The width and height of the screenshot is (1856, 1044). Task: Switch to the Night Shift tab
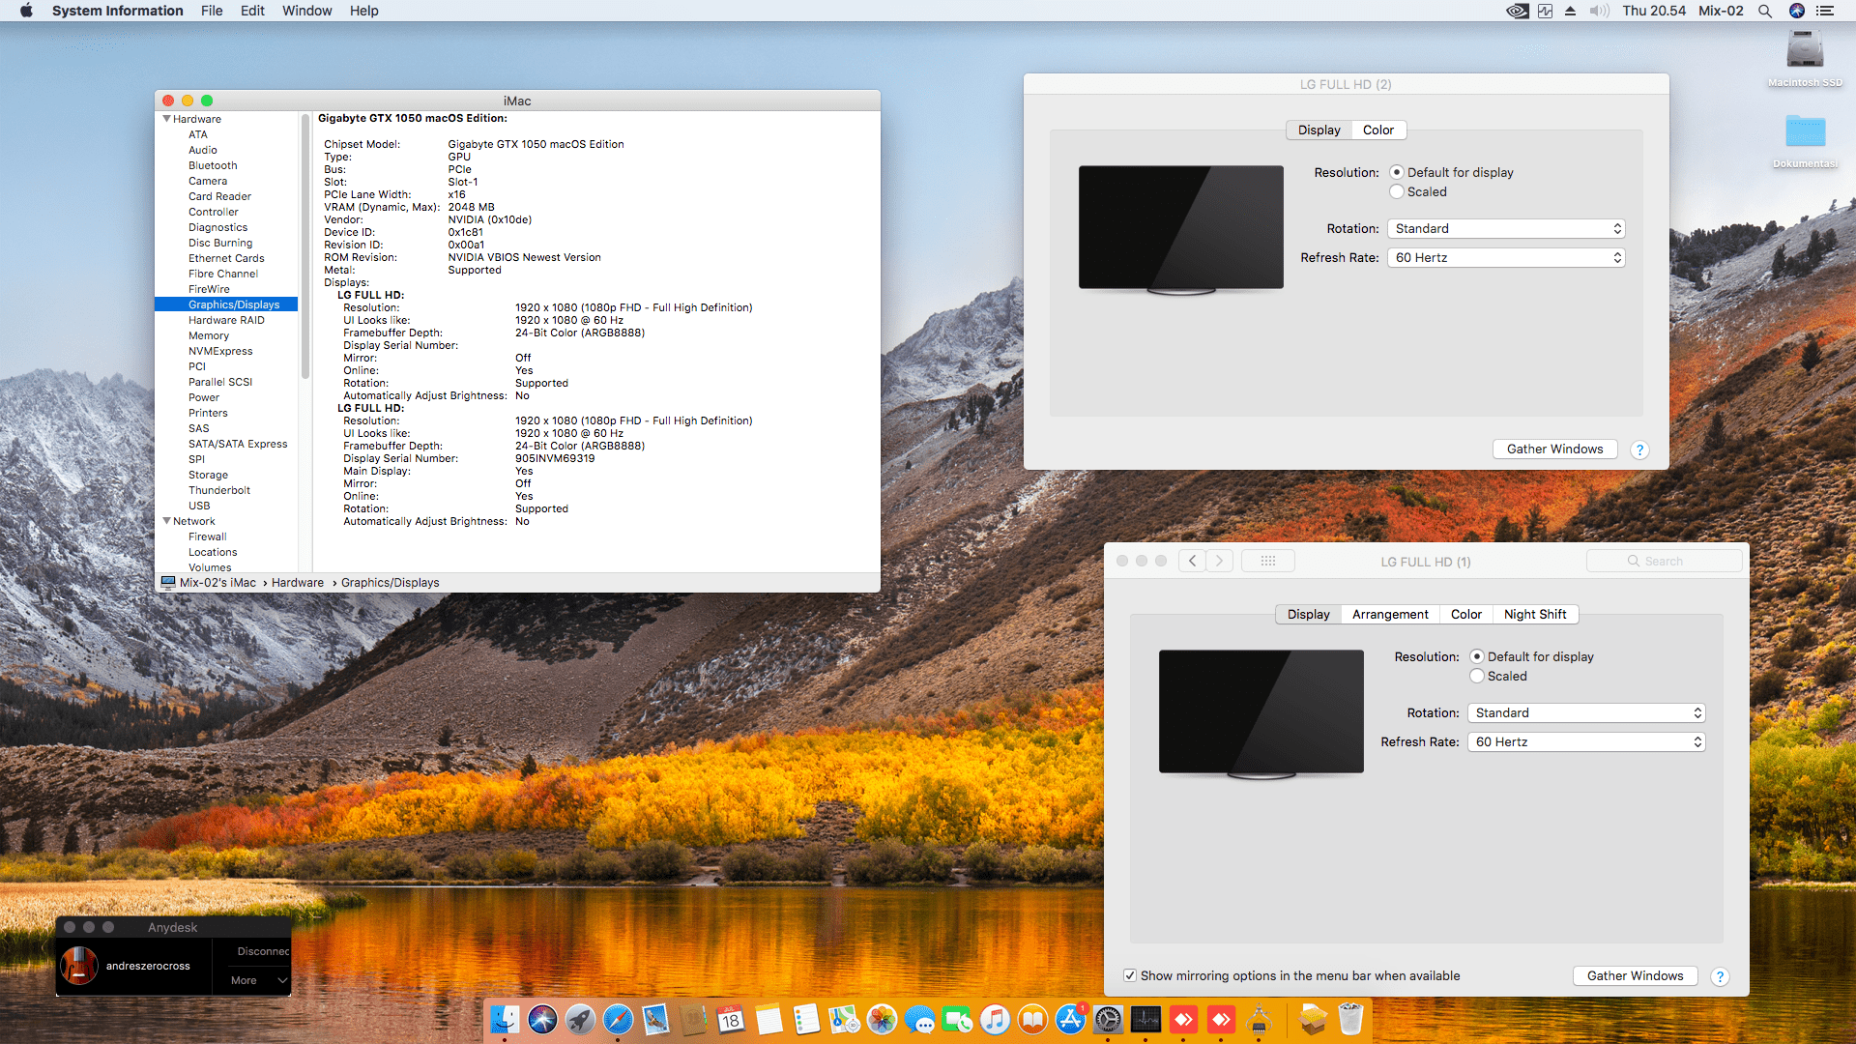1534,614
